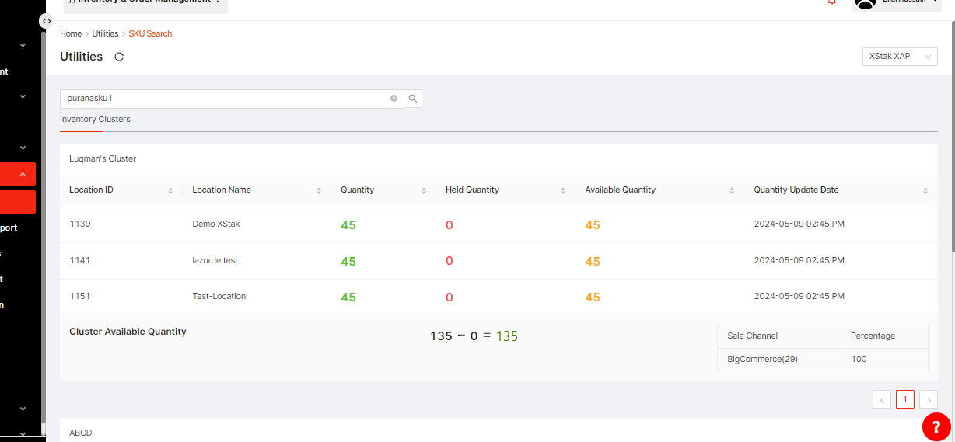The height and width of the screenshot is (442, 955).
Task: Collapse the red highlighted sidebar menu
Action: coord(23,174)
